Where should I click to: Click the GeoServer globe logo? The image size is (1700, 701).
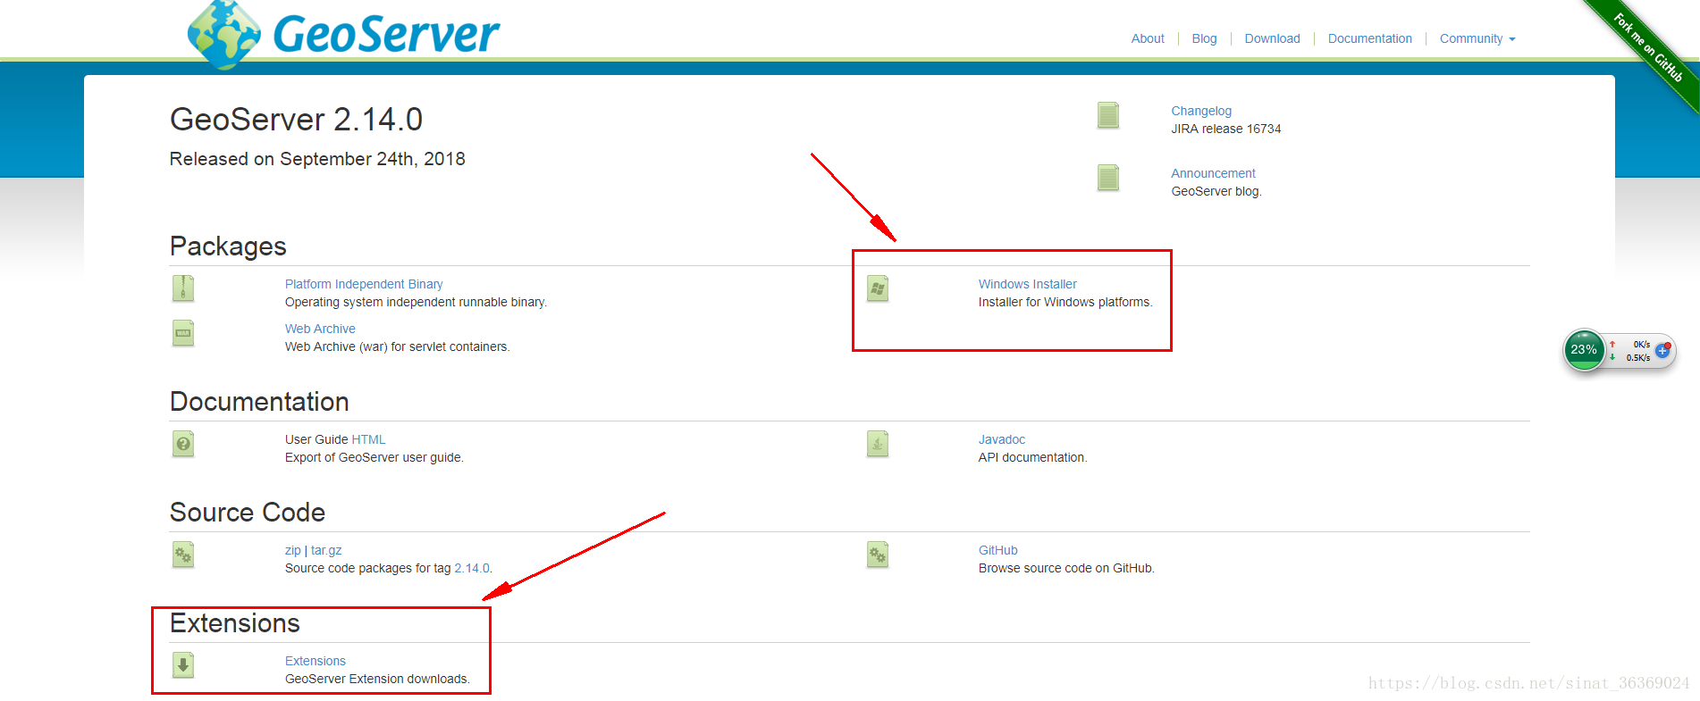pyautogui.click(x=223, y=34)
